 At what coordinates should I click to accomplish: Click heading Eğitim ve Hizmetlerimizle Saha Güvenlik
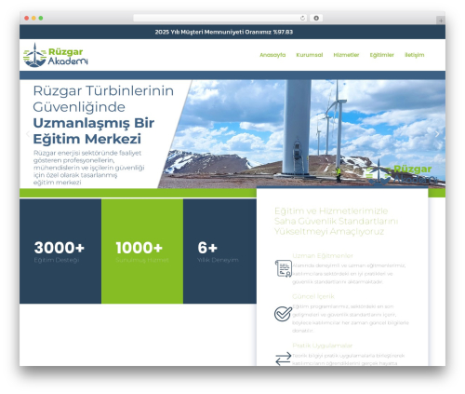(336, 221)
